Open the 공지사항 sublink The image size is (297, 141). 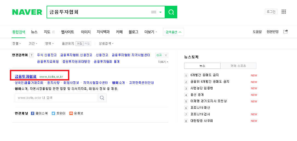[53, 83]
